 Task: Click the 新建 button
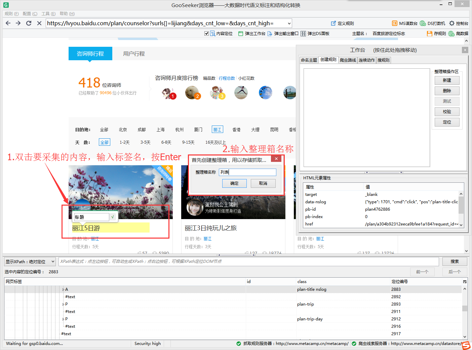(x=447, y=80)
